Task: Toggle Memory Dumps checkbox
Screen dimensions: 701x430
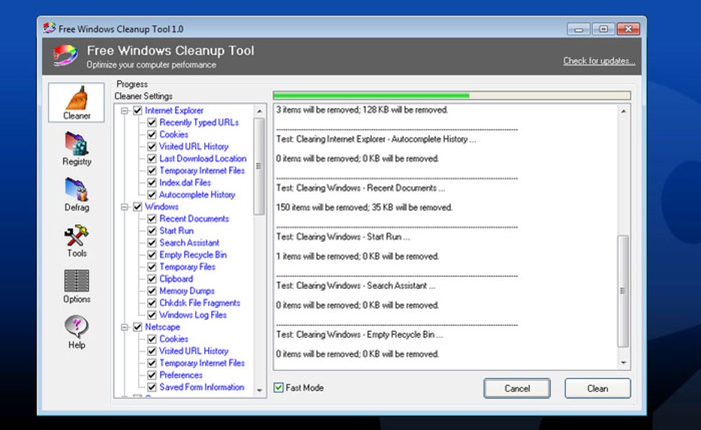Action: (152, 291)
